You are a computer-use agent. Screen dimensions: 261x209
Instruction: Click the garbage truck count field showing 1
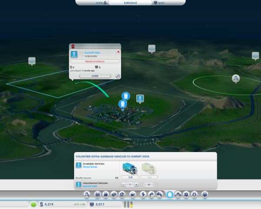click(130, 185)
